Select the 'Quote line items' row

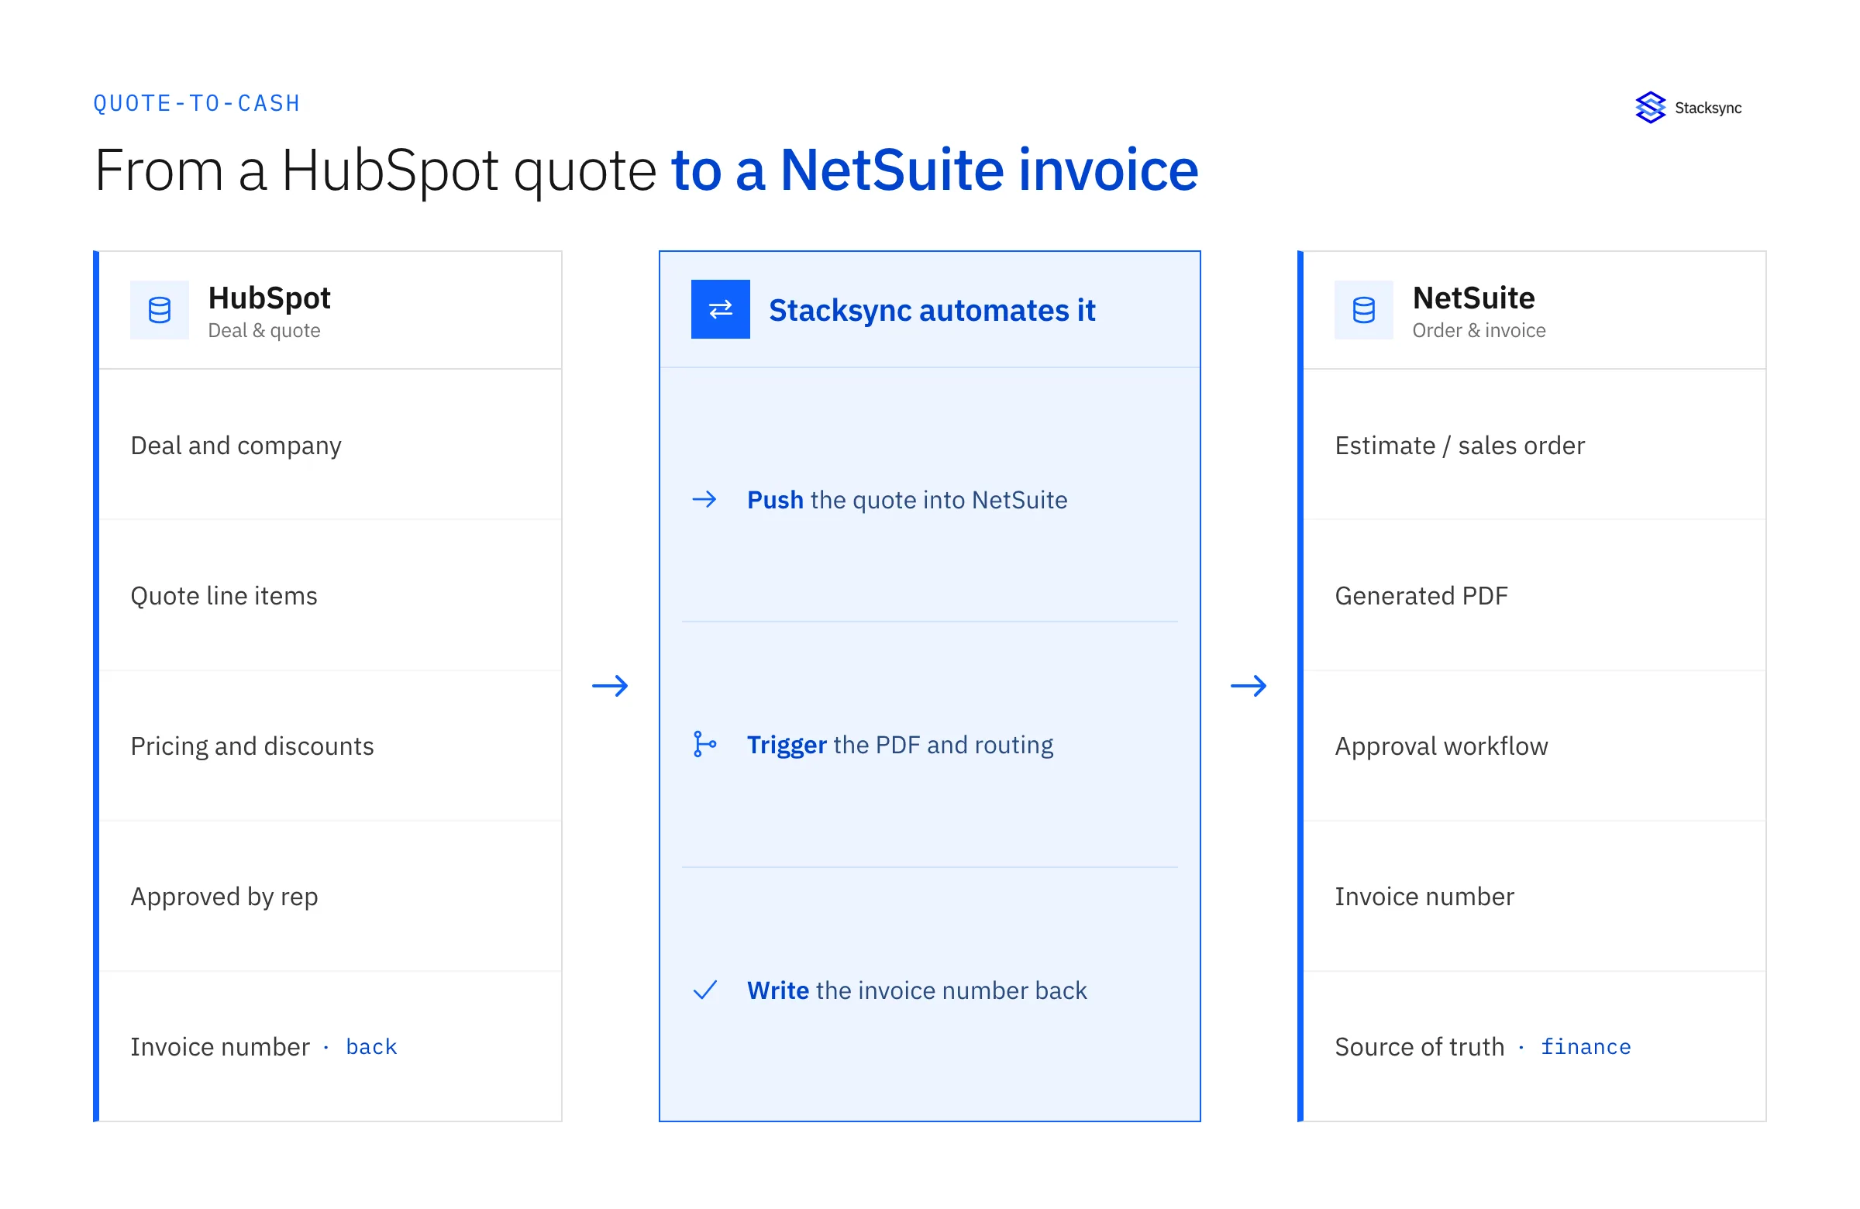331,595
